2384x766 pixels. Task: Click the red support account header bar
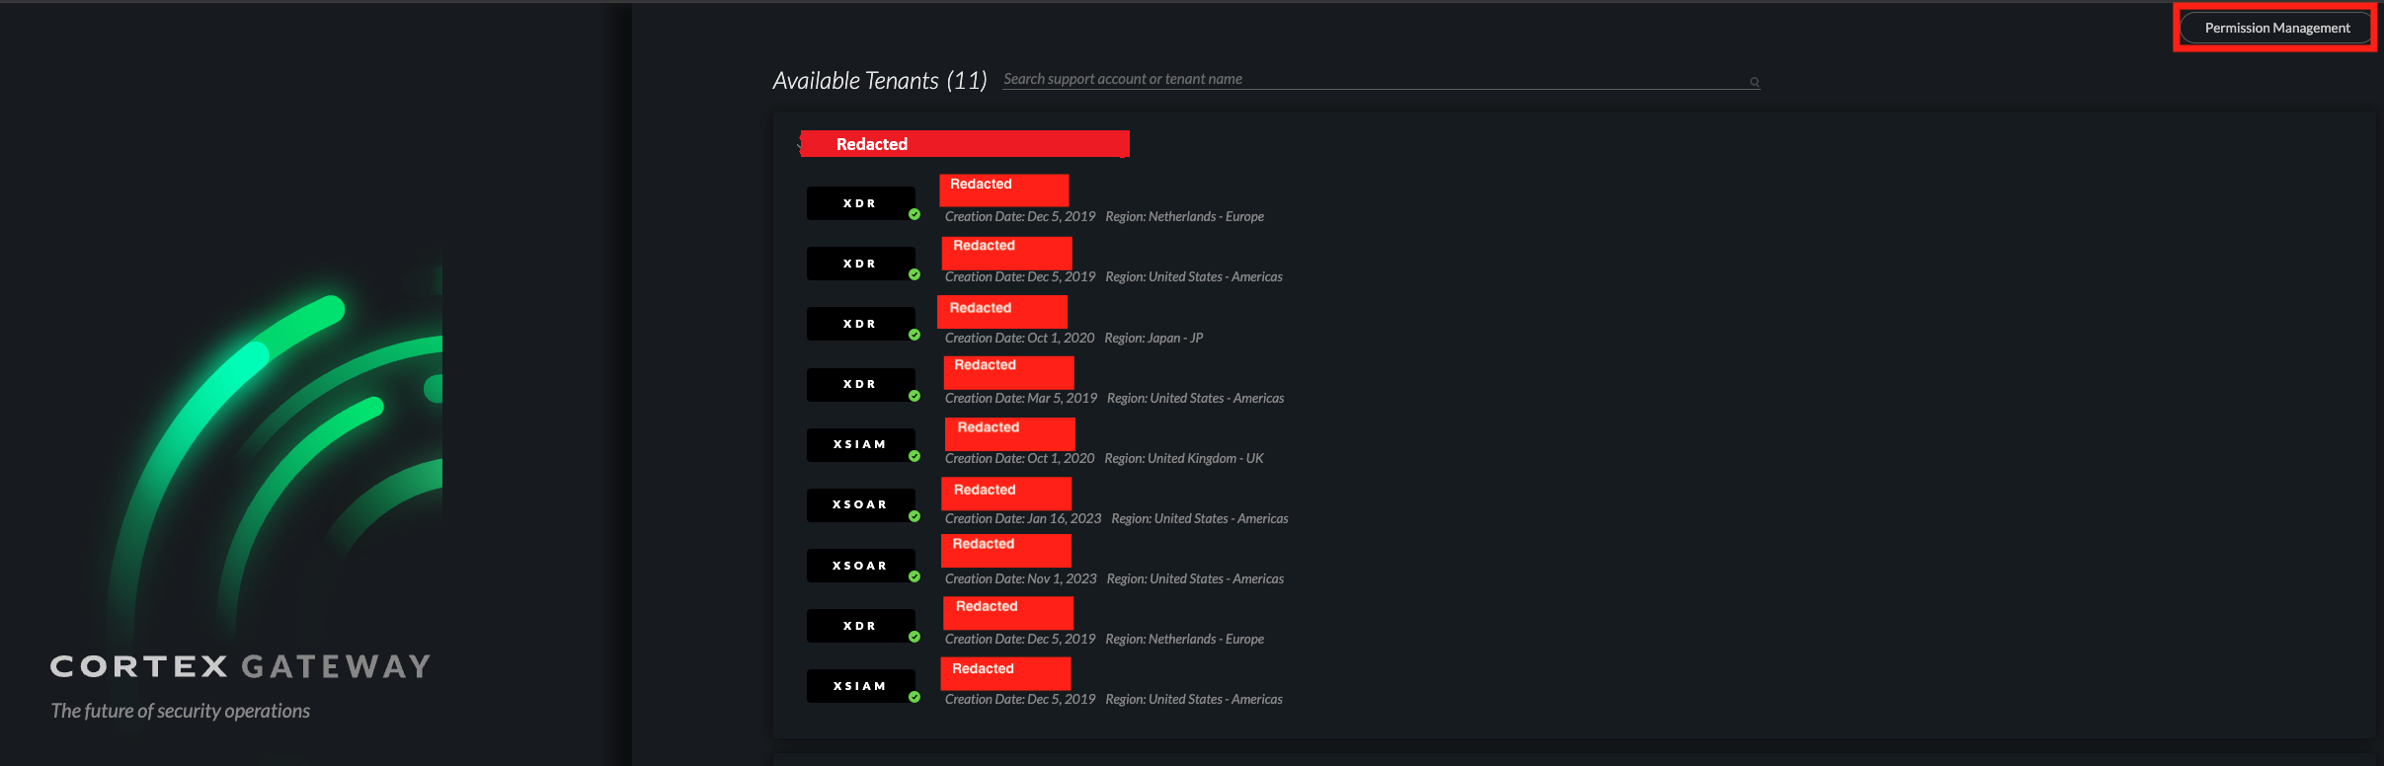coord(965,143)
